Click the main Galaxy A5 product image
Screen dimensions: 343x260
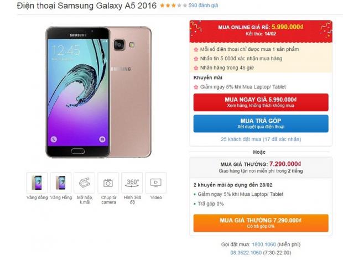click(98, 92)
